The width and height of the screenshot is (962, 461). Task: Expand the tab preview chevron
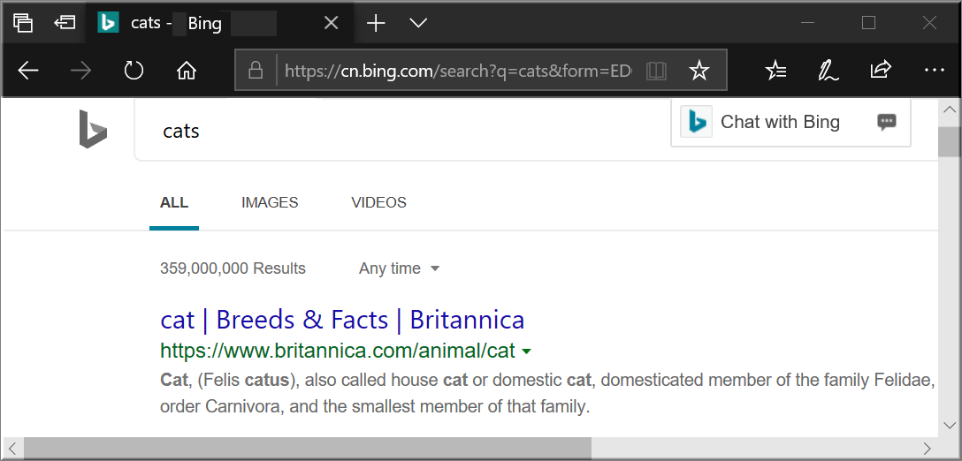tap(418, 23)
